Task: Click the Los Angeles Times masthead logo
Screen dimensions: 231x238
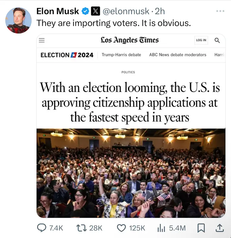Action: coord(129,40)
